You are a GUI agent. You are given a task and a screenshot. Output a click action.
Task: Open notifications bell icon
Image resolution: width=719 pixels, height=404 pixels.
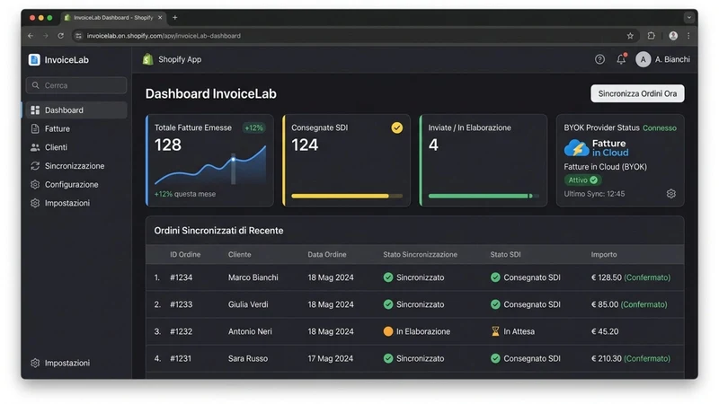point(621,59)
